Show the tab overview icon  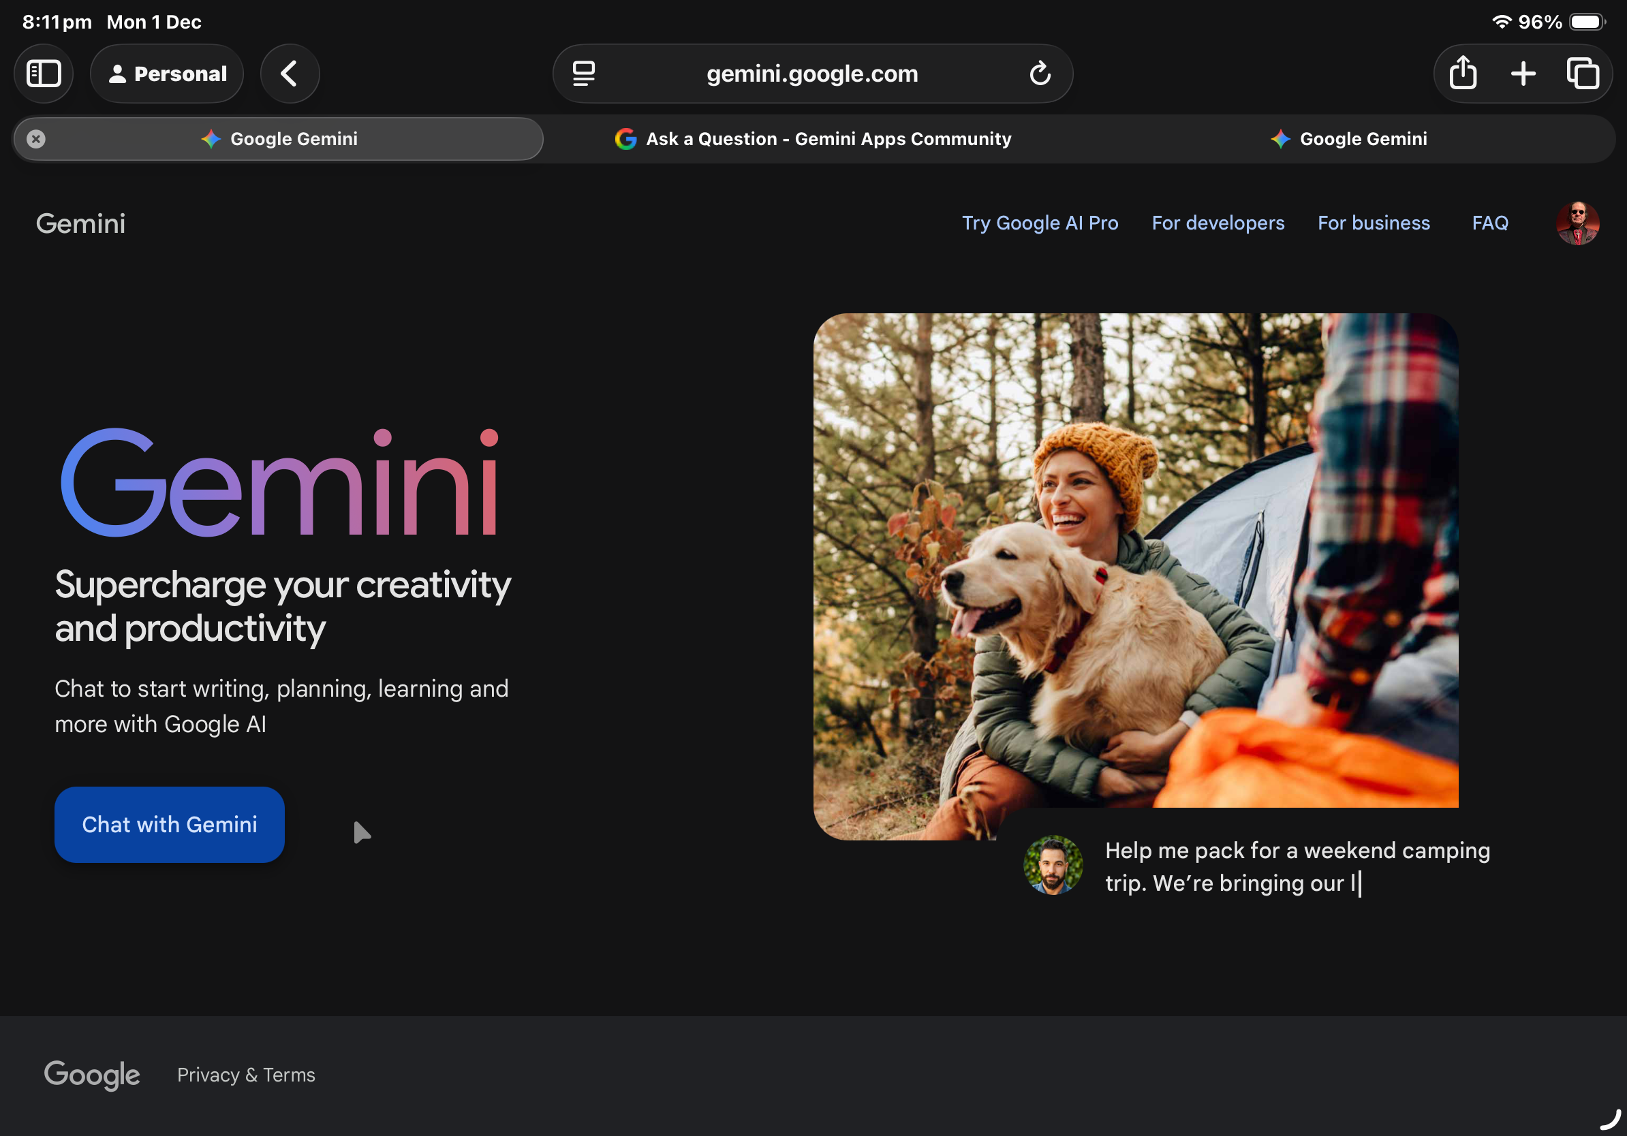click(1582, 74)
